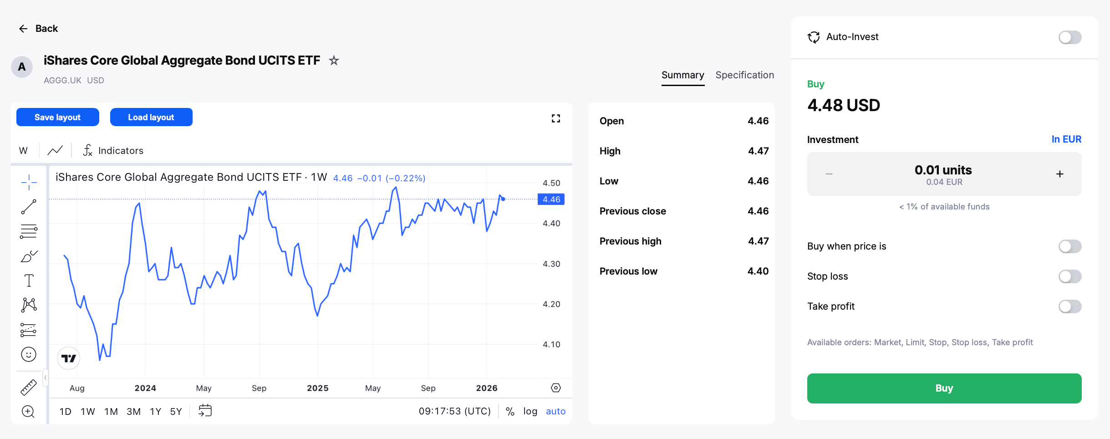
Task: Set chart range to 1D
Action: 66,412
